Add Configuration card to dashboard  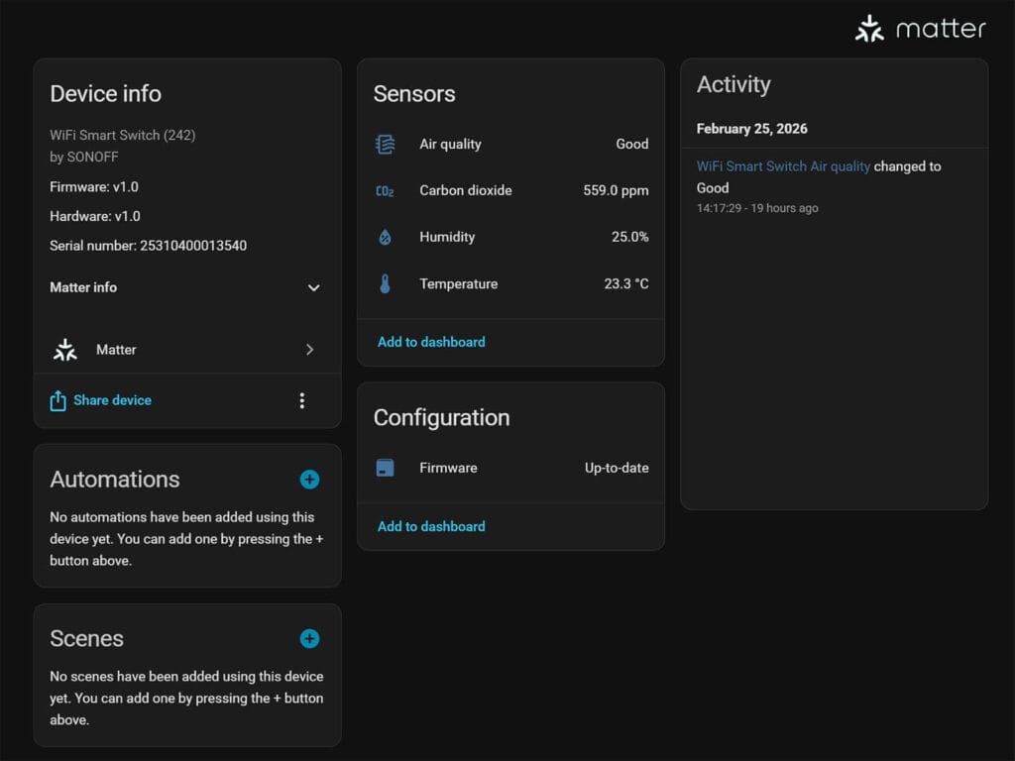click(431, 526)
